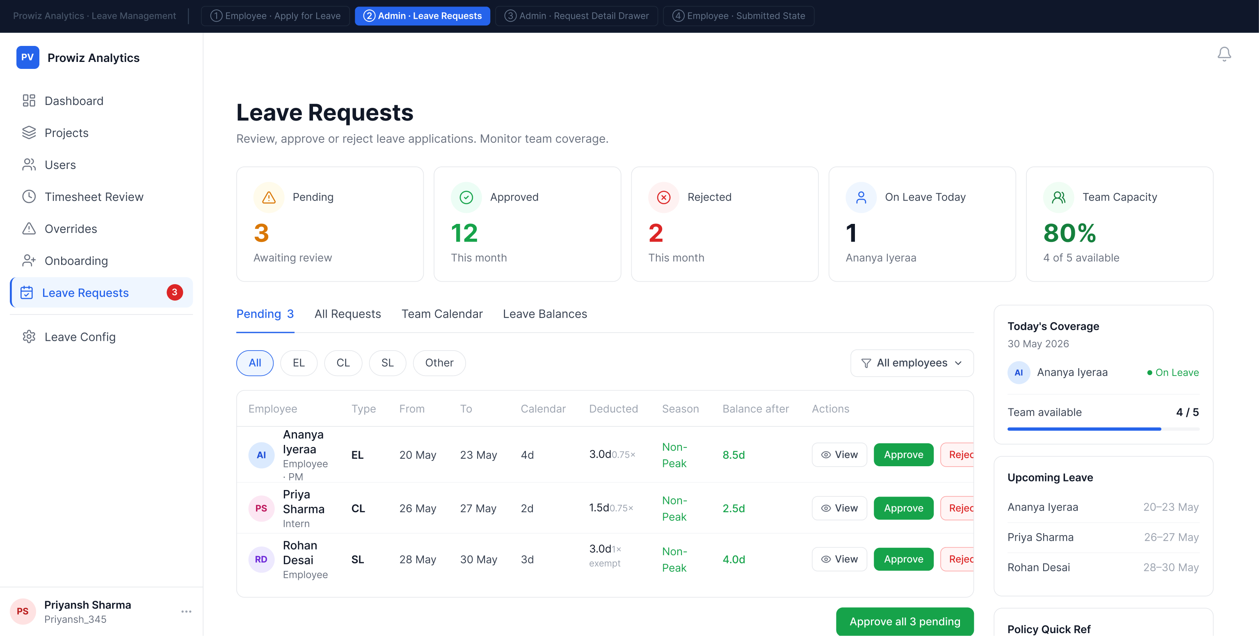The image size is (1259, 636).
Task: Click the Team Capacity 80% value
Action: point(1070,233)
